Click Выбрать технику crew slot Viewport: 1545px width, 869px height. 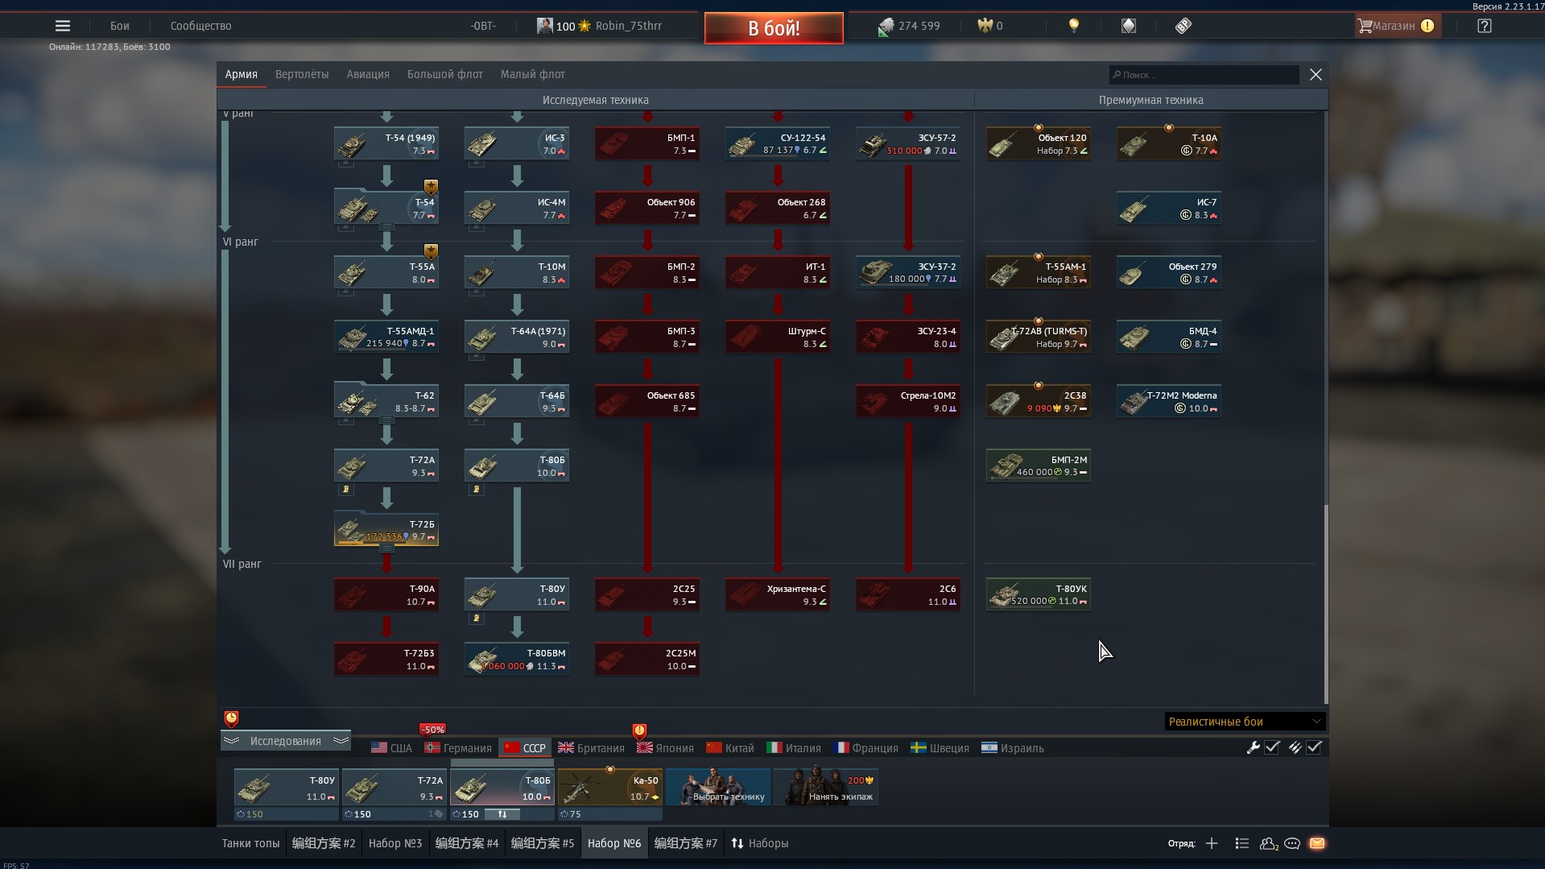point(718,787)
